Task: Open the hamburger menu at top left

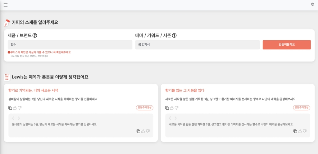Action: pos(6,5)
